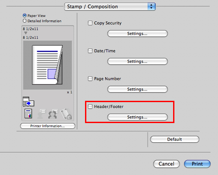
Task: Open Page Number Settings
Action: 137,89
